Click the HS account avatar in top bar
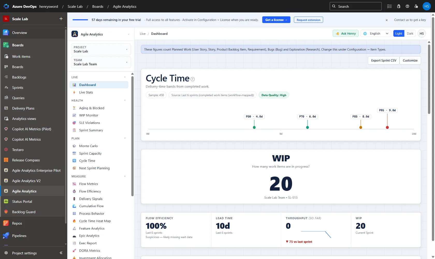The height and width of the screenshot is (259, 435). (426, 6)
